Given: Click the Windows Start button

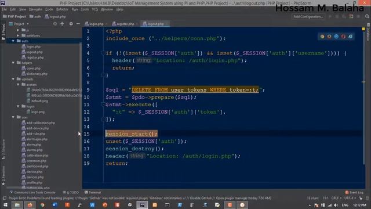Looking at the screenshot, I should 5,205.
